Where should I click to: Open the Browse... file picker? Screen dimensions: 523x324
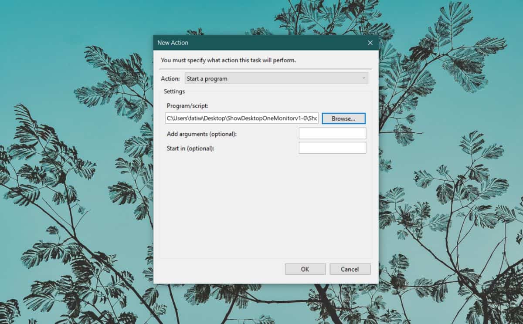[343, 118]
